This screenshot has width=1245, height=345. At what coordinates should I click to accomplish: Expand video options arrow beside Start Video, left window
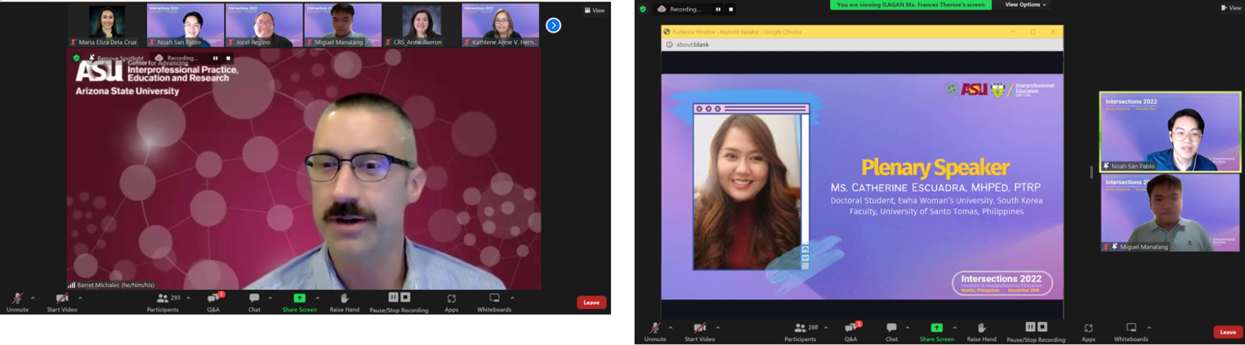coord(80,298)
